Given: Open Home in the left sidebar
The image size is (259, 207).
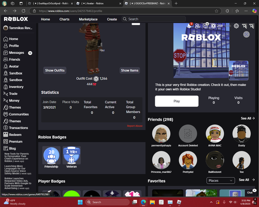Looking at the screenshot, I should [11, 39].
